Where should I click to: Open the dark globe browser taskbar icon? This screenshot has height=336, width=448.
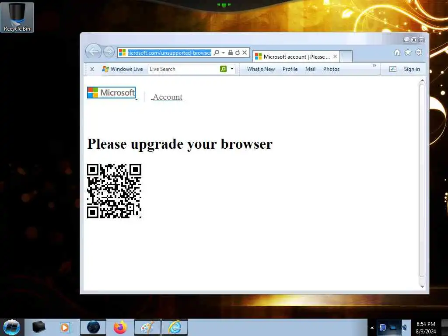pos(93,327)
